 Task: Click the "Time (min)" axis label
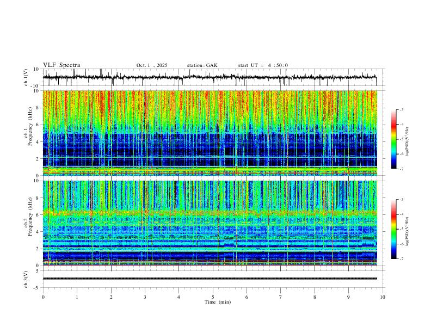click(218, 302)
